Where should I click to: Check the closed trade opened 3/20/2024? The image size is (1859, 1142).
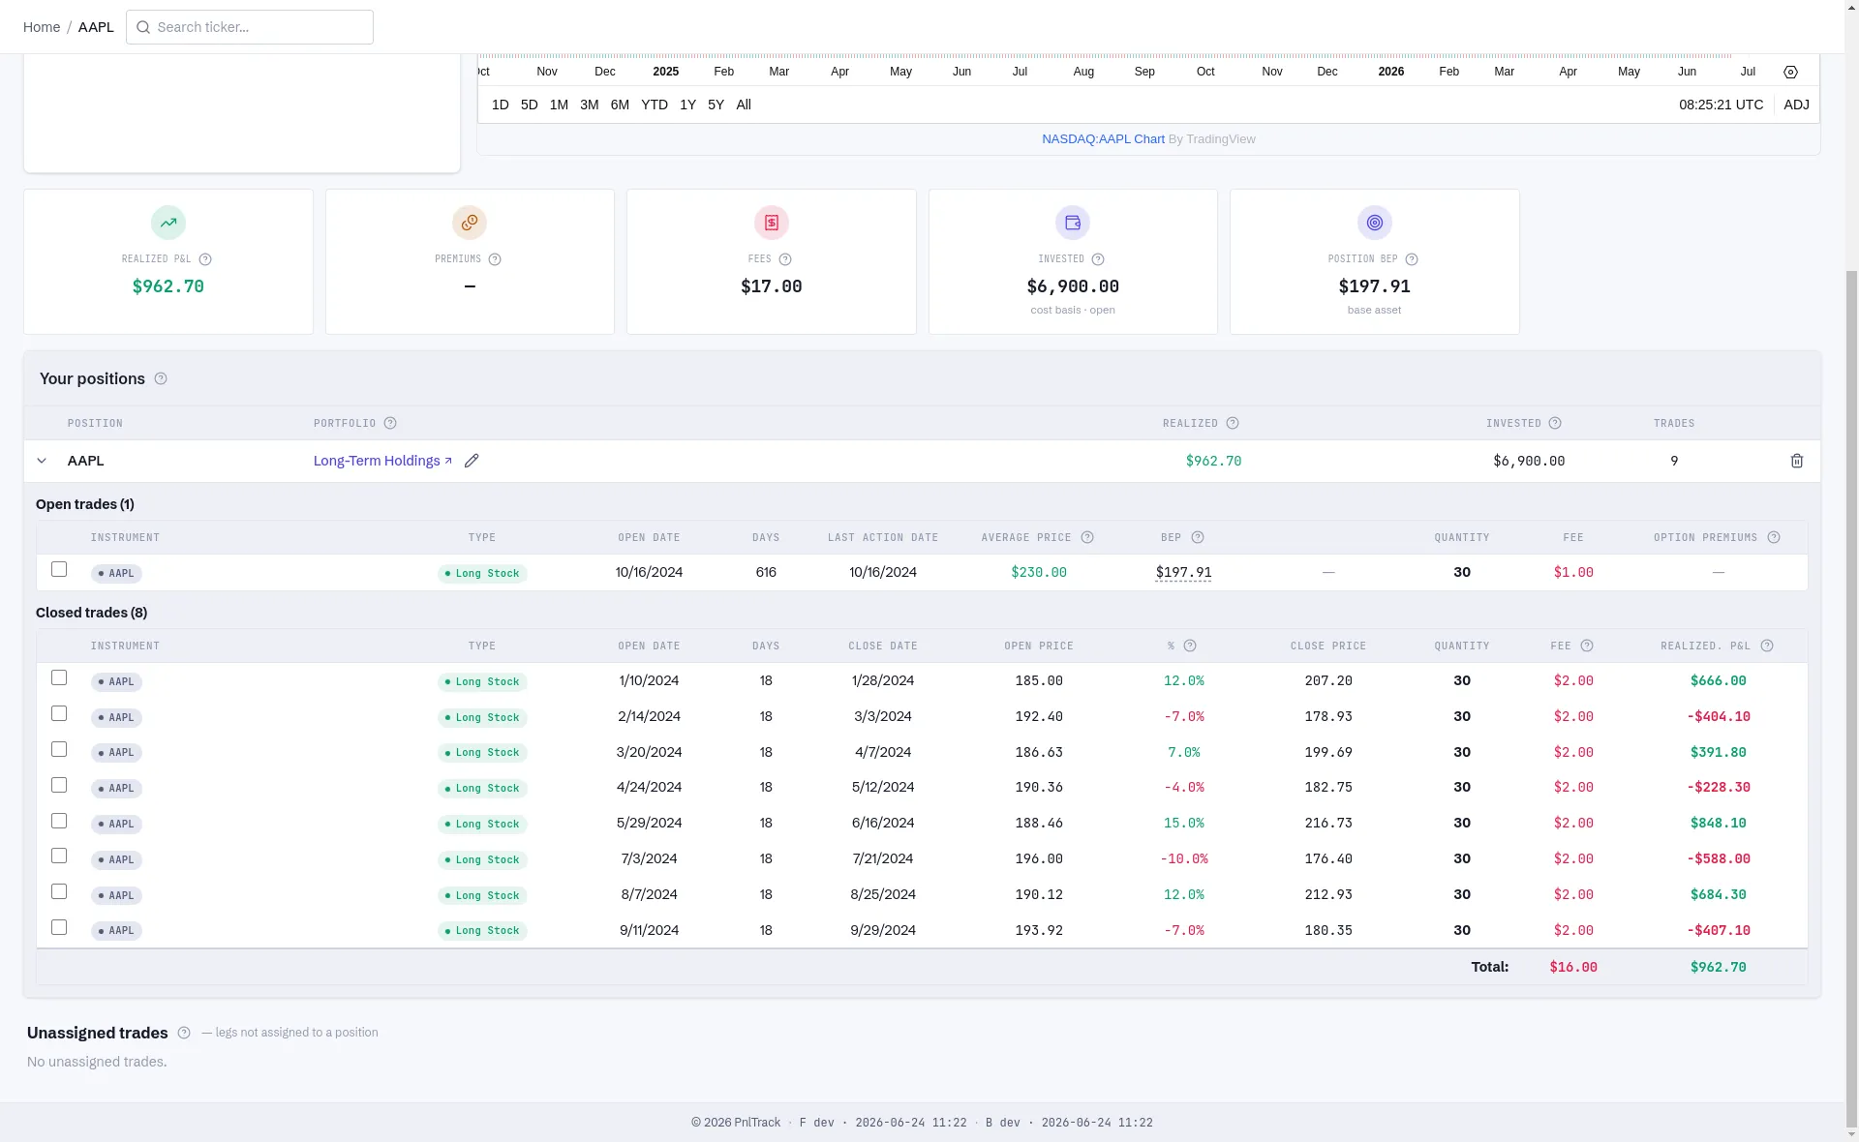coord(59,749)
